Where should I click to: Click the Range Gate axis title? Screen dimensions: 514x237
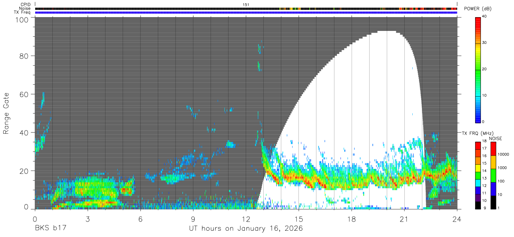coord(6,114)
